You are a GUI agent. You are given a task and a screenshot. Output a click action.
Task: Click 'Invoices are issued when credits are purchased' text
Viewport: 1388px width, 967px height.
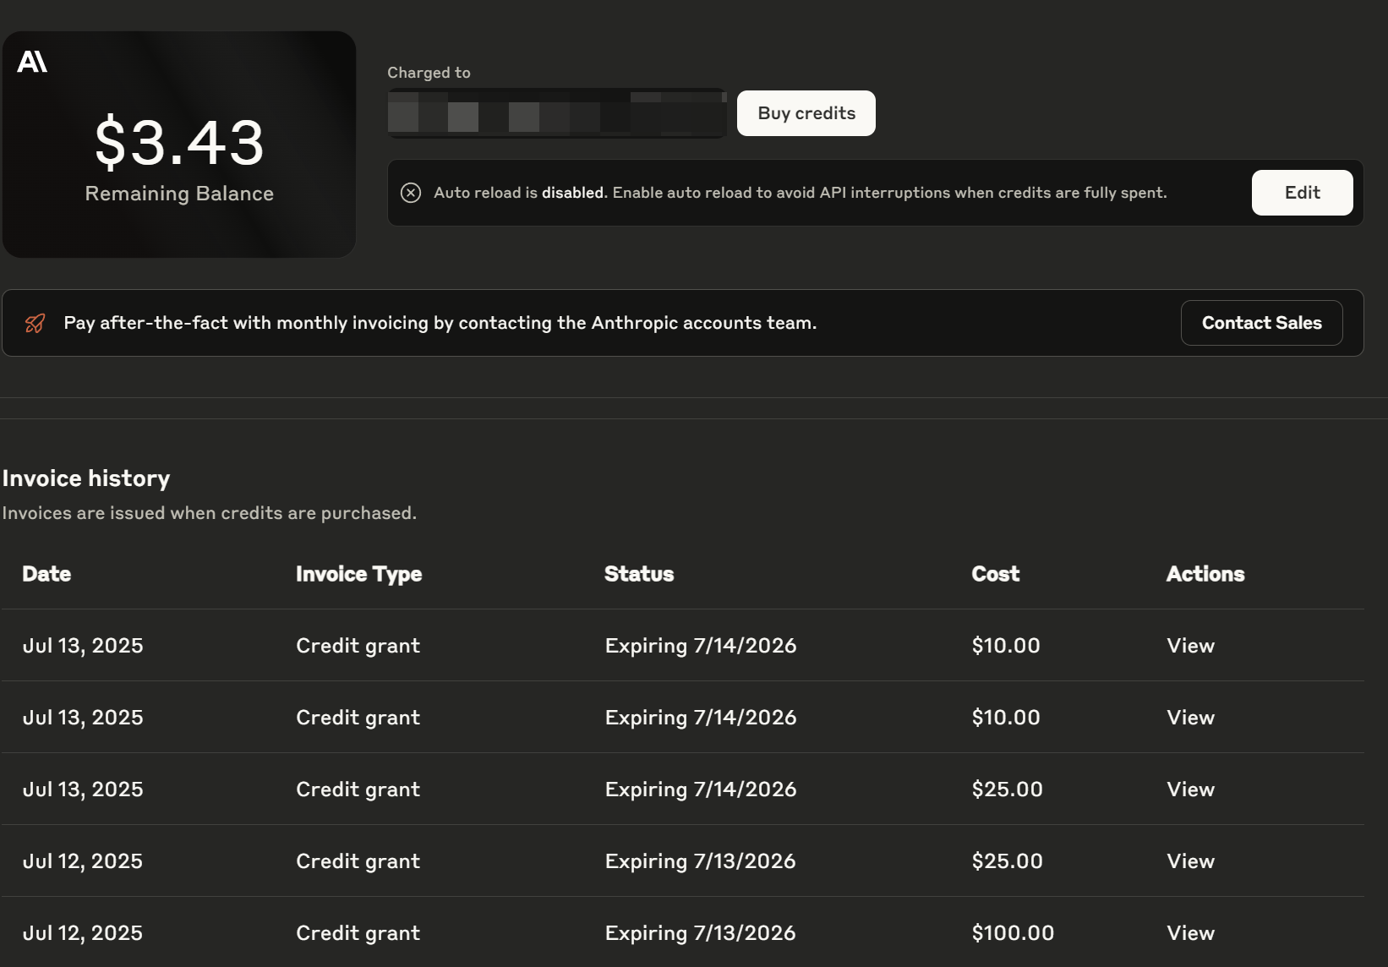click(209, 513)
